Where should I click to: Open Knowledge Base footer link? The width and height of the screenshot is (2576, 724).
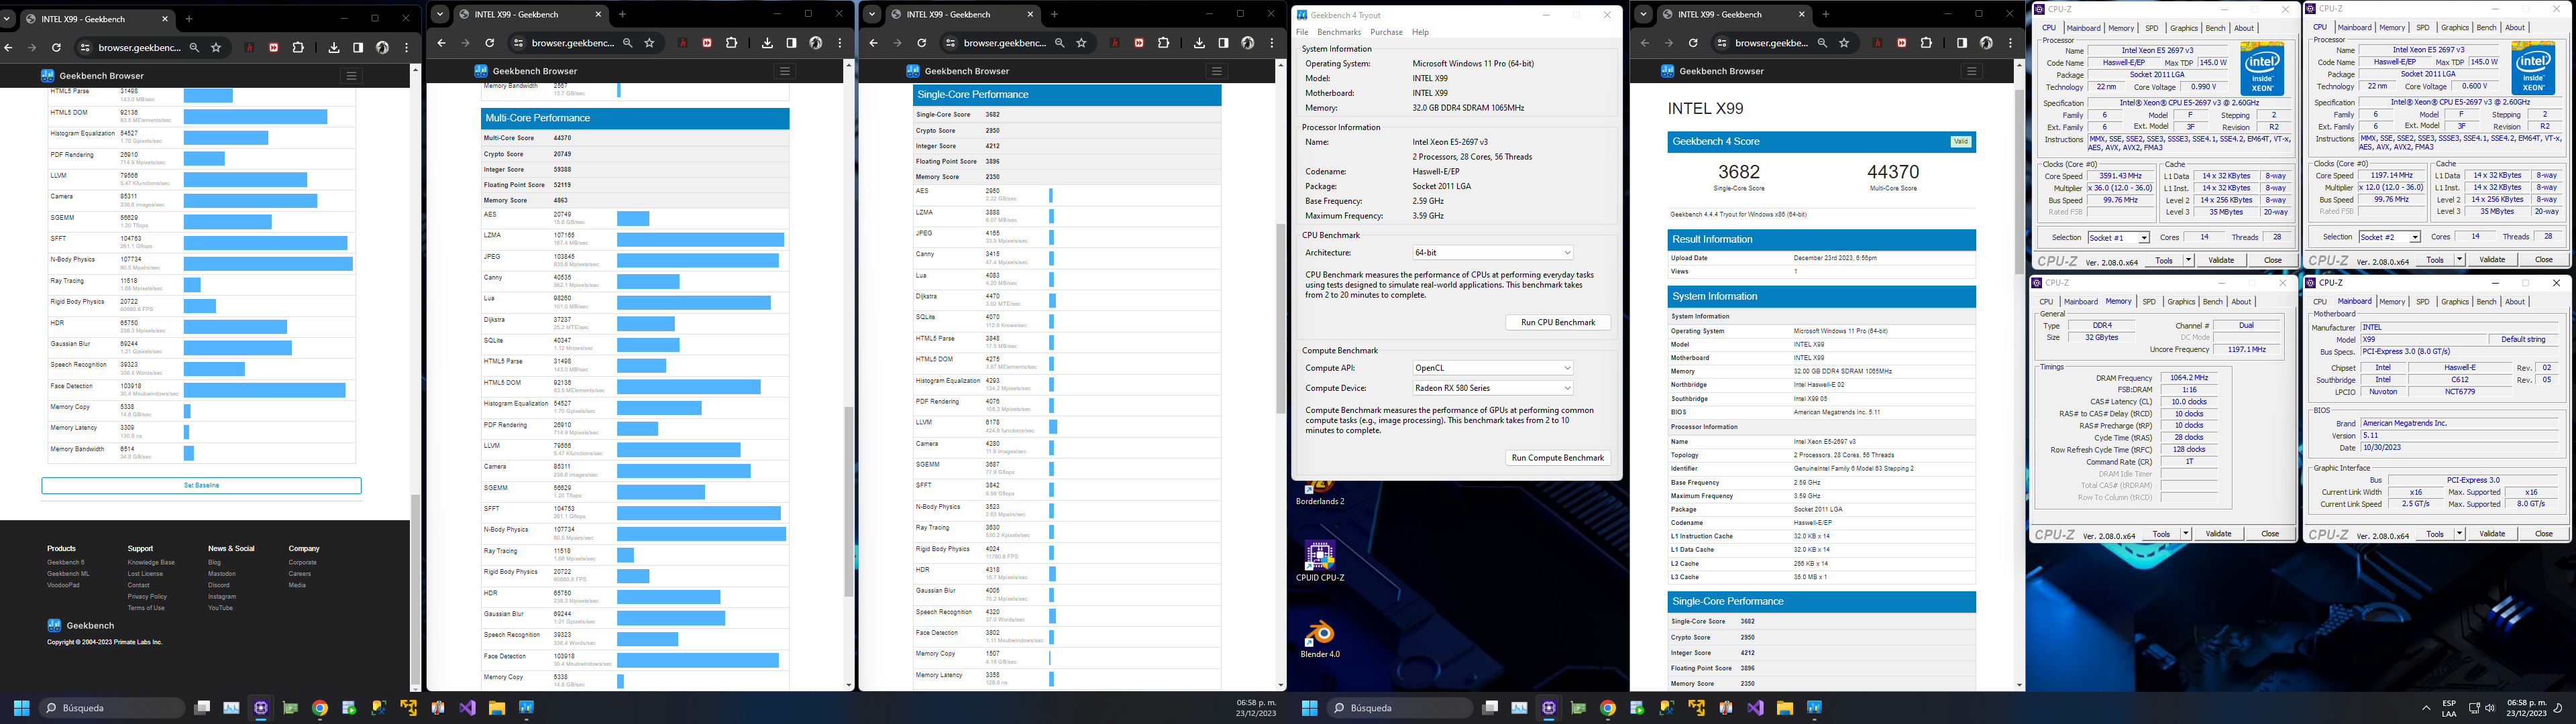coord(151,562)
